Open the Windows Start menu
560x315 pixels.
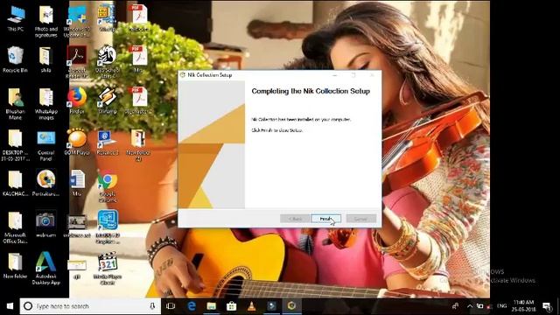(10, 306)
